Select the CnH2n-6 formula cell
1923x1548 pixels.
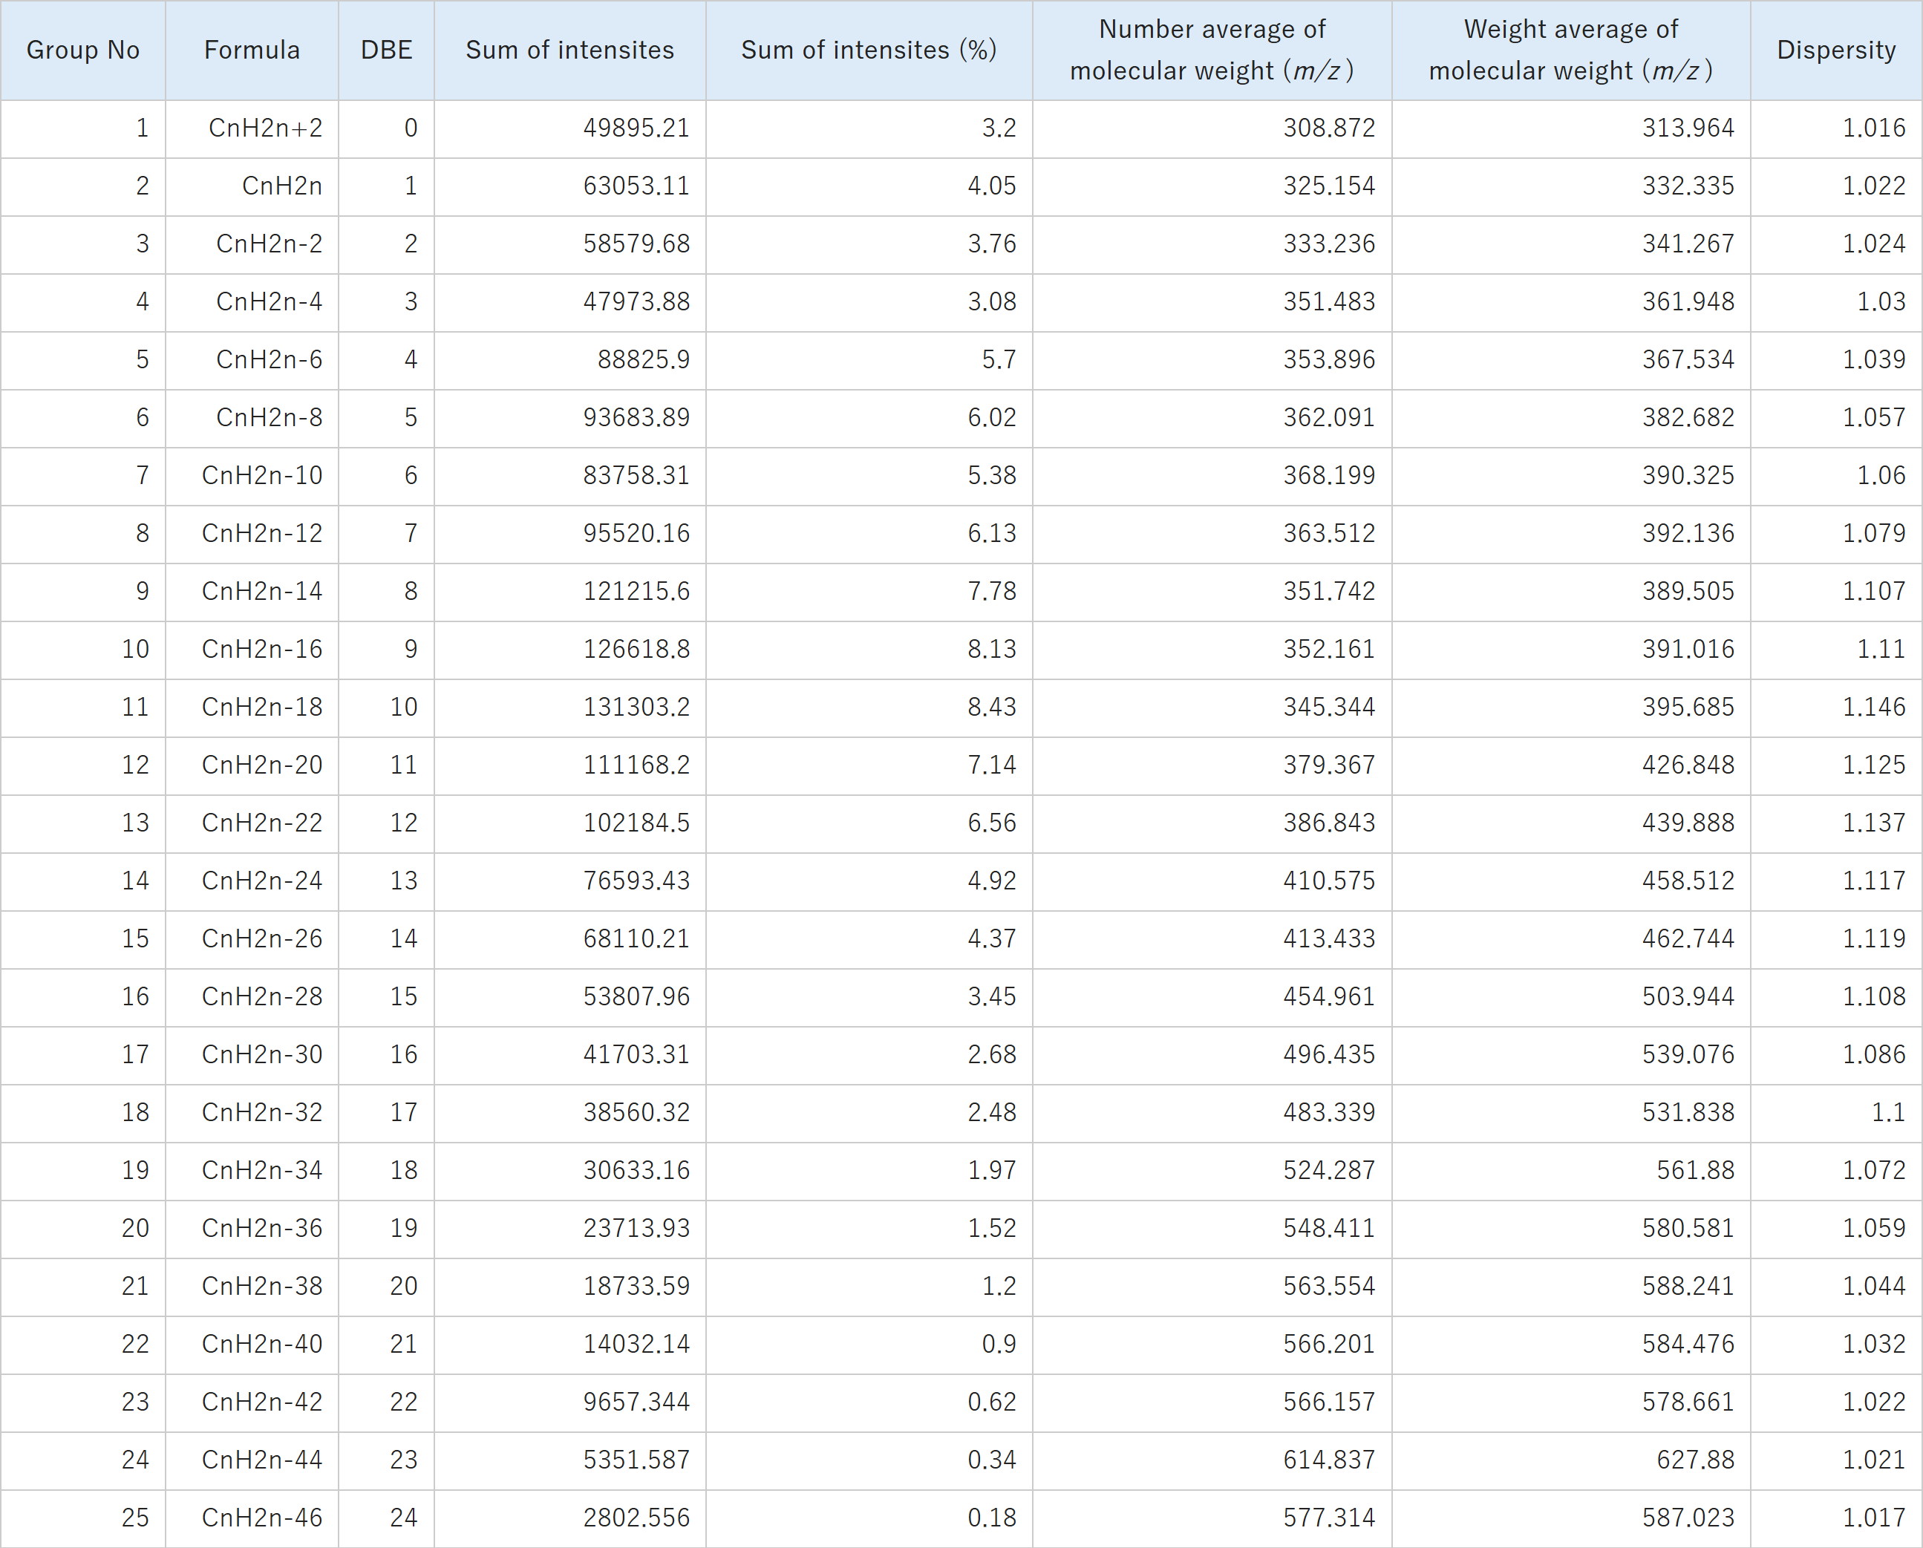(x=252, y=360)
